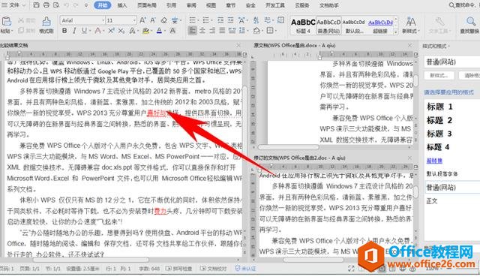Click the Save icon in quick toolbar

pyautogui.click(x=36, y=5)
